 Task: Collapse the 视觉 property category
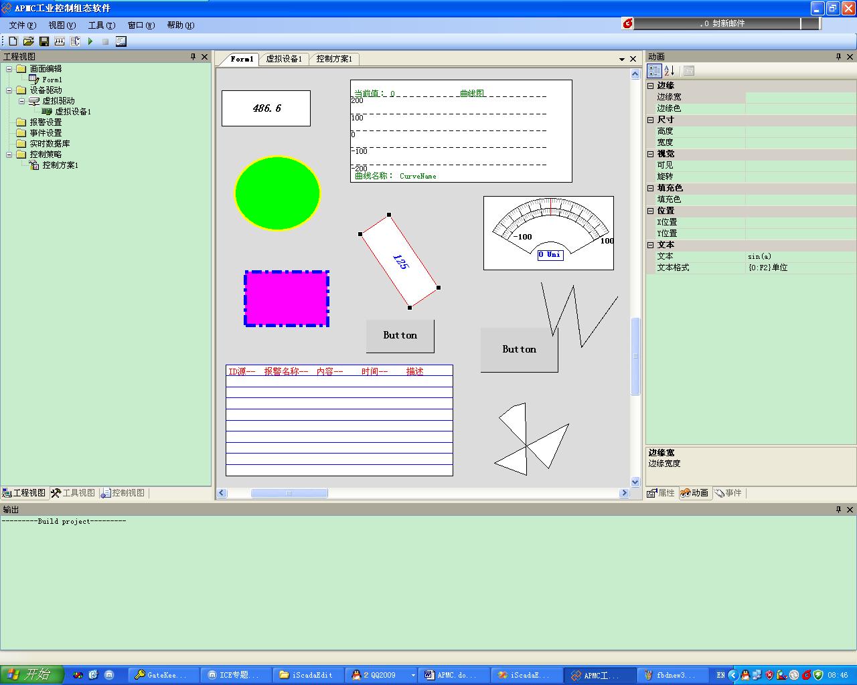pos(650,154)
